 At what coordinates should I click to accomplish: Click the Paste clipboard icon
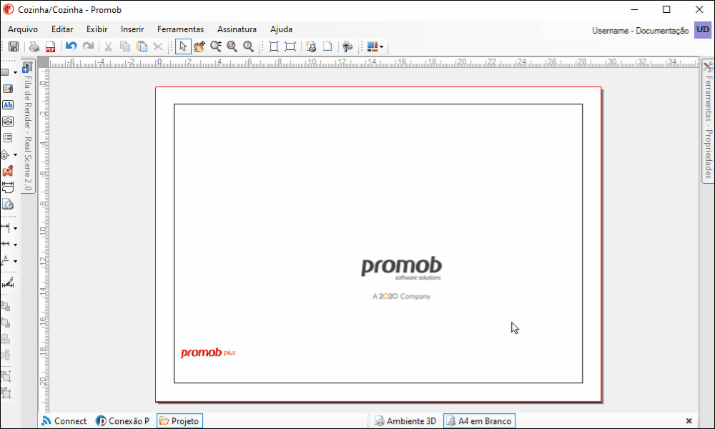pos(142,46)
